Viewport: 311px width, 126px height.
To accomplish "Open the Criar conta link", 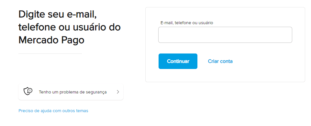I will tap(220, 61).
